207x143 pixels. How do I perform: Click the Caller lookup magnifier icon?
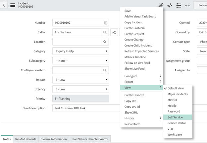(x=105, y=32)
